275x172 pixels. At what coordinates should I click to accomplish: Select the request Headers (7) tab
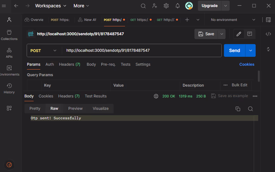(x=70, y=64)
